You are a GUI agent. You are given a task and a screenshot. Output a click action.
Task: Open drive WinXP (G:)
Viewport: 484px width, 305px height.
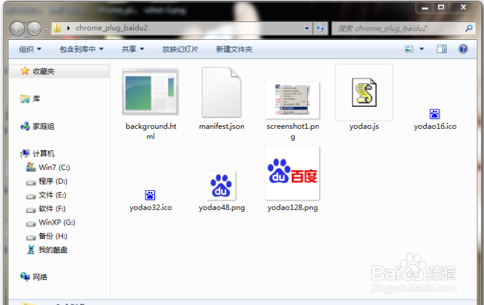click(57, 222)
